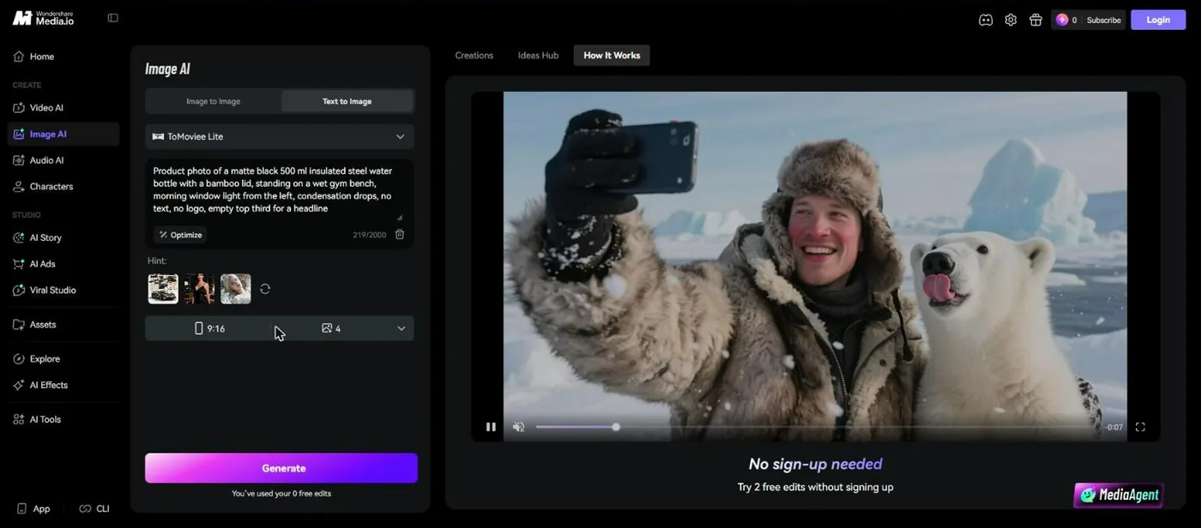
Task: Click the prompt field resize grip
Action: click(399, 217)
